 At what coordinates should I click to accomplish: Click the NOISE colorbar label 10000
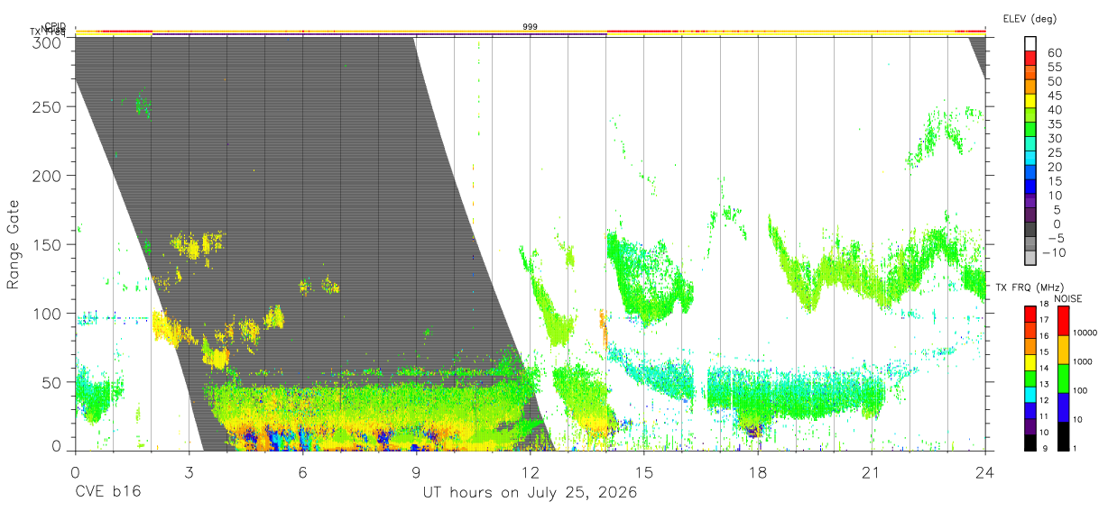coord(1087,333)
